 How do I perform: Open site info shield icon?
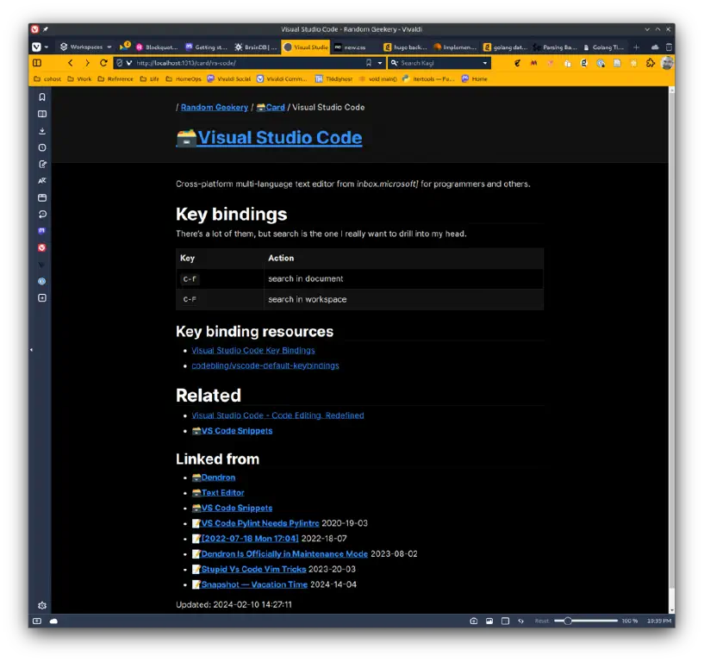(x=120, y=63)
